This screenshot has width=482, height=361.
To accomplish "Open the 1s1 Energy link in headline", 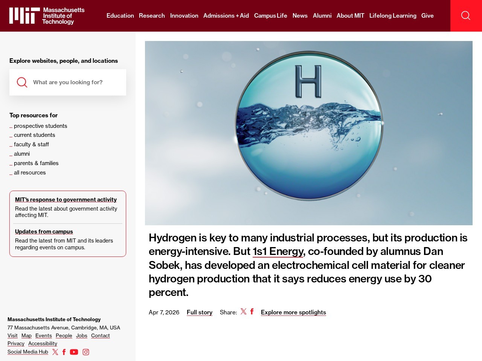I will [x=278, y=251].
